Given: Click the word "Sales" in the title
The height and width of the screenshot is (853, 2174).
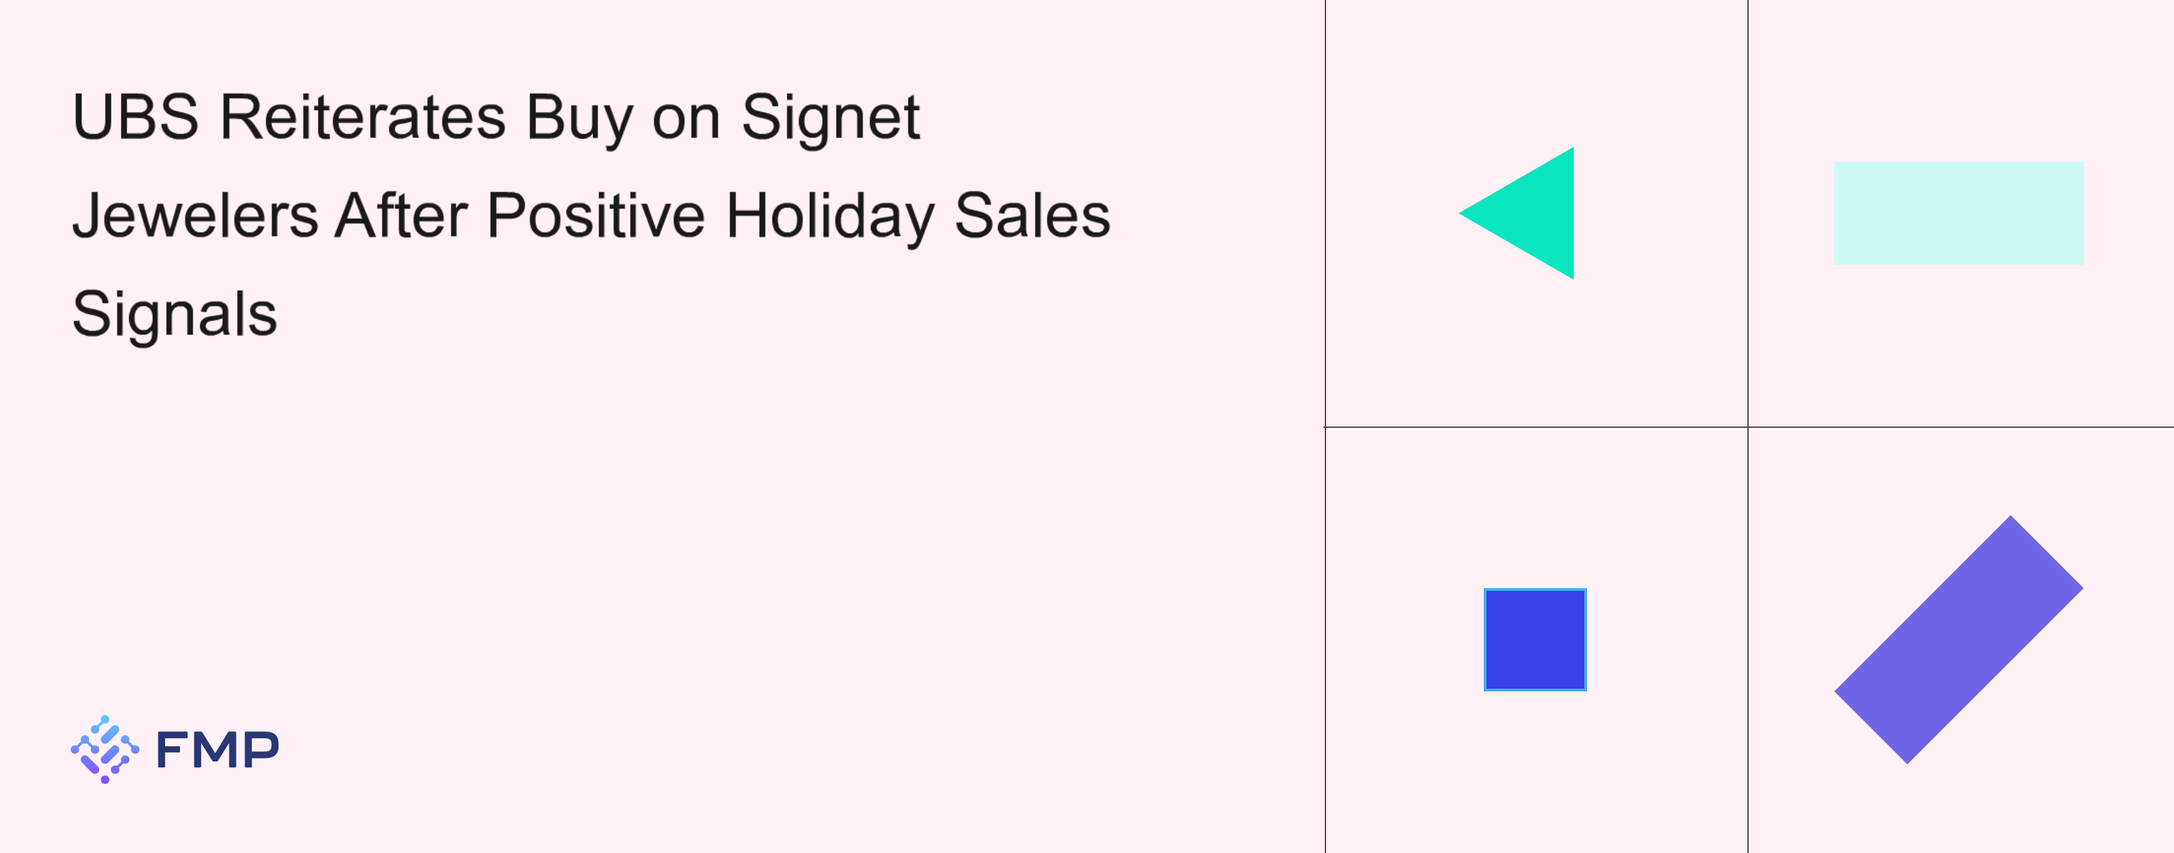Looking at the screenshot, I should pos(1031,216).
